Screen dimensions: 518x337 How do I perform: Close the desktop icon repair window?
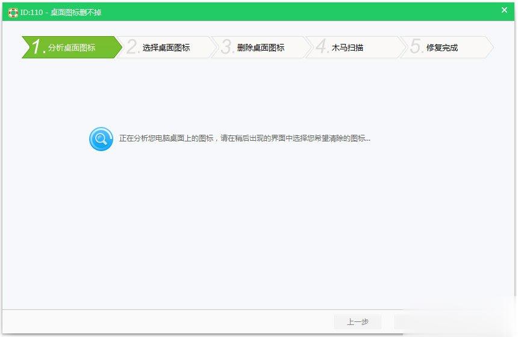504,10
